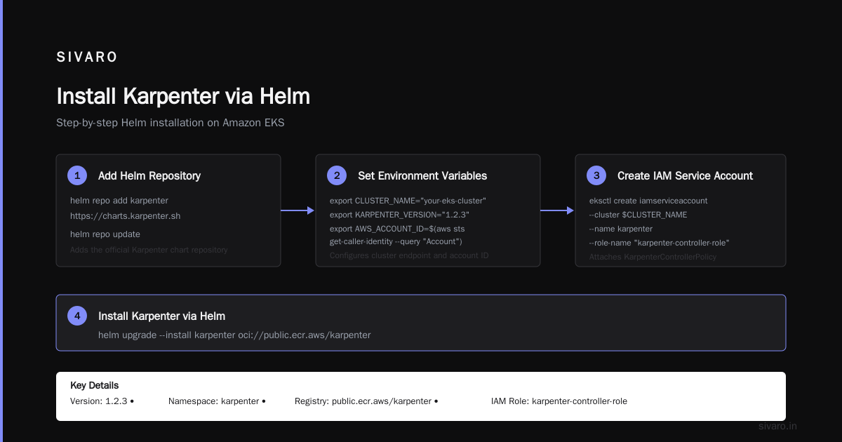Click the SIVARO brand name
Image resolution: width=842 pixels, height=442 pixels.
pos(87,58)
